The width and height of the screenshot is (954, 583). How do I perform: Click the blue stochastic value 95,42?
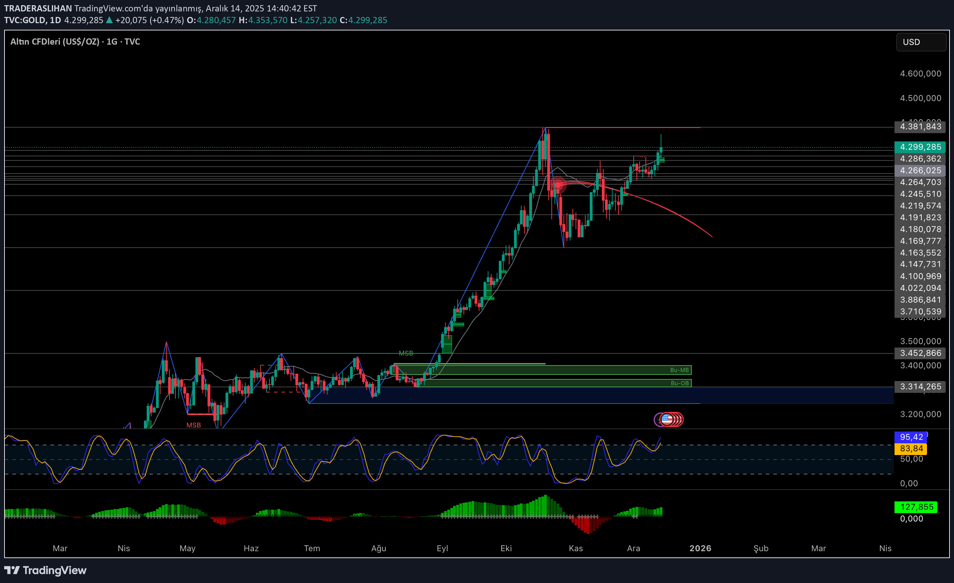911,437
